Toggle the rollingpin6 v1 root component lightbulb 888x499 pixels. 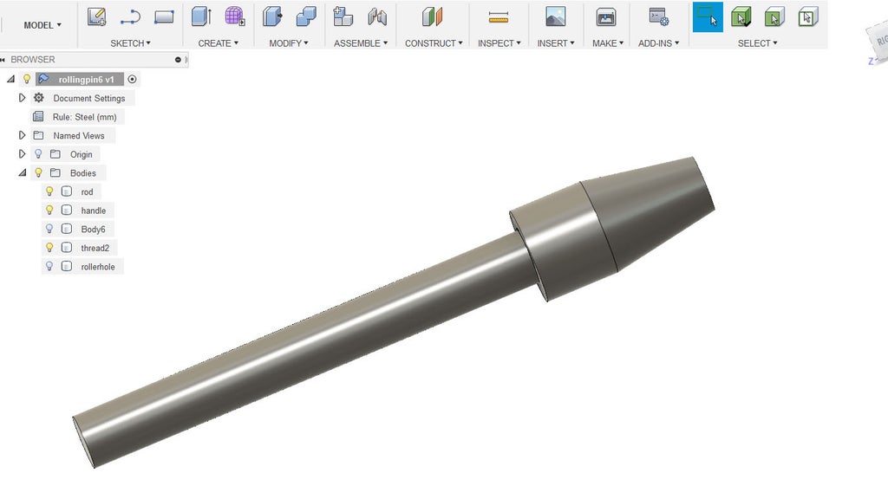tap(27, 79)
